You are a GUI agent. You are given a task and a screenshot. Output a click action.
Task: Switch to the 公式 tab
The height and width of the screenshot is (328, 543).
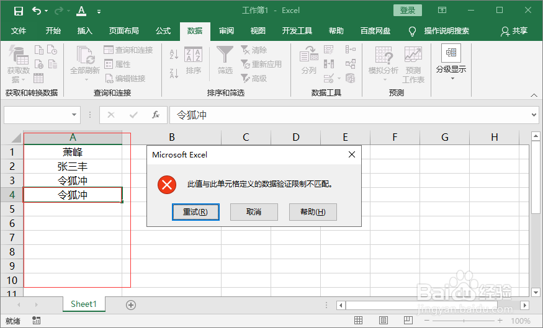coord(163,31)
